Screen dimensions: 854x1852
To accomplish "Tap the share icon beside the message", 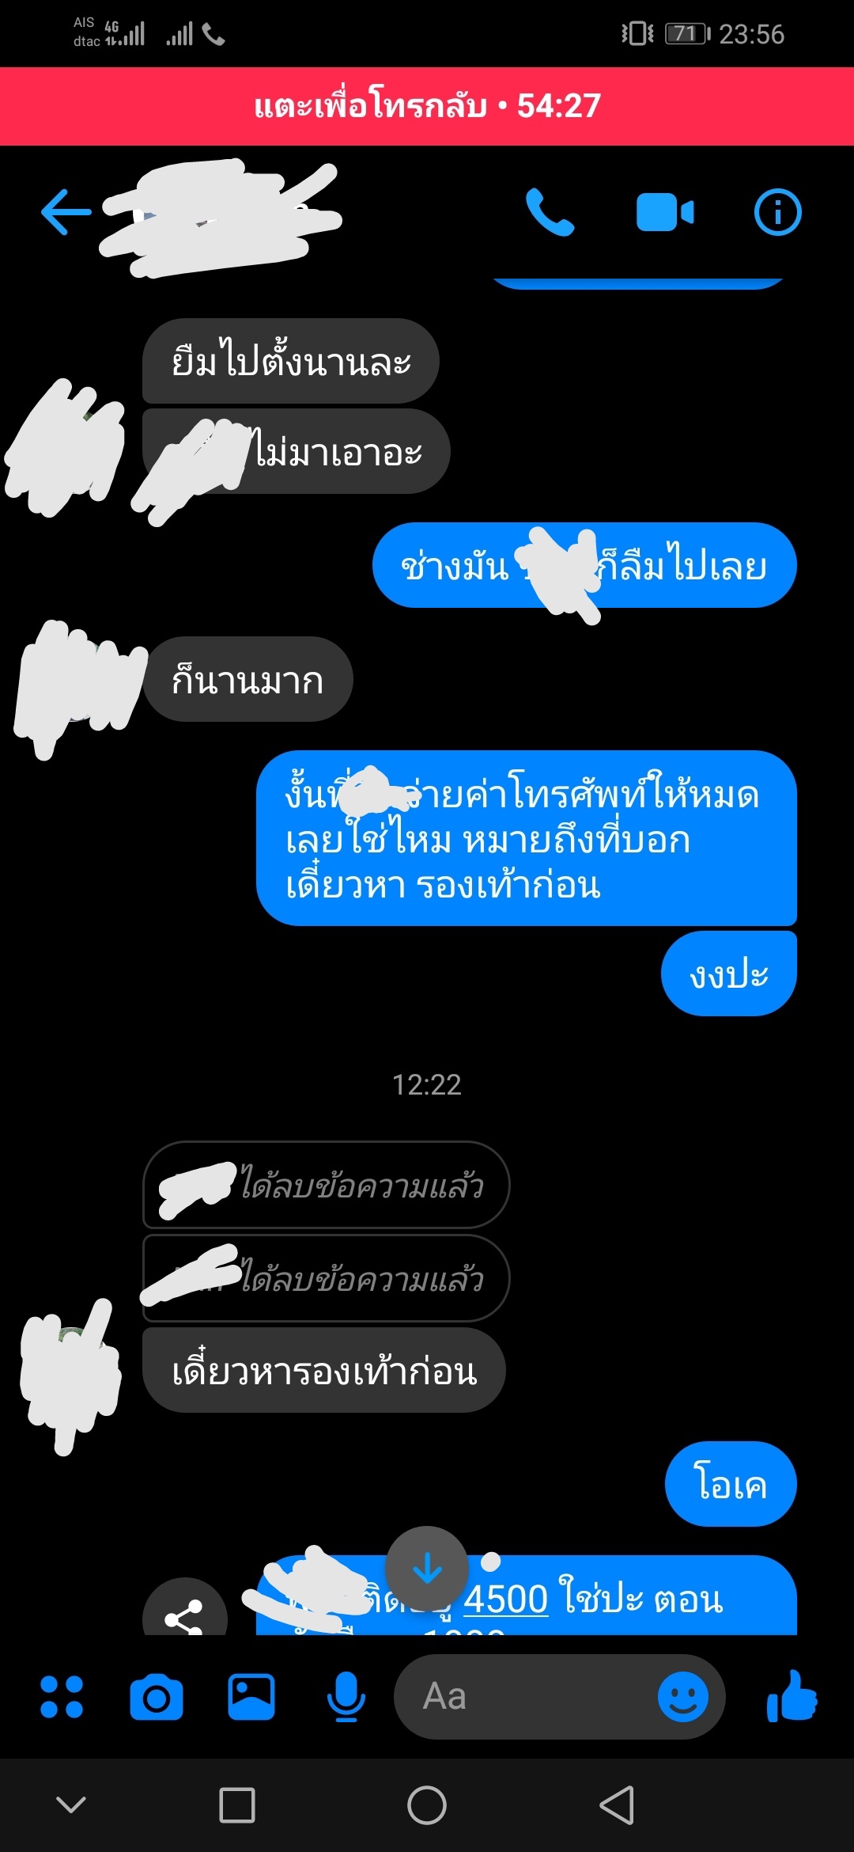I will pyautogui.click(x=185, y=1611).
